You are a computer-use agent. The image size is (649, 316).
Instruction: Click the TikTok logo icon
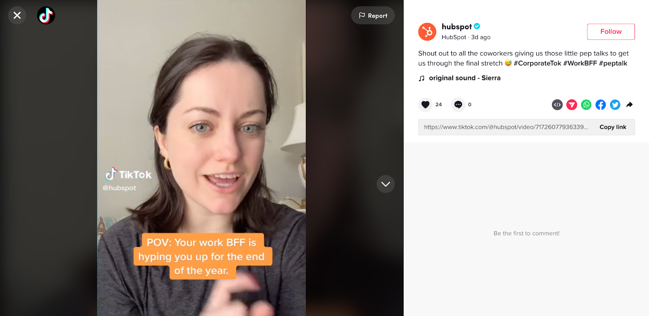coord(46,15)
